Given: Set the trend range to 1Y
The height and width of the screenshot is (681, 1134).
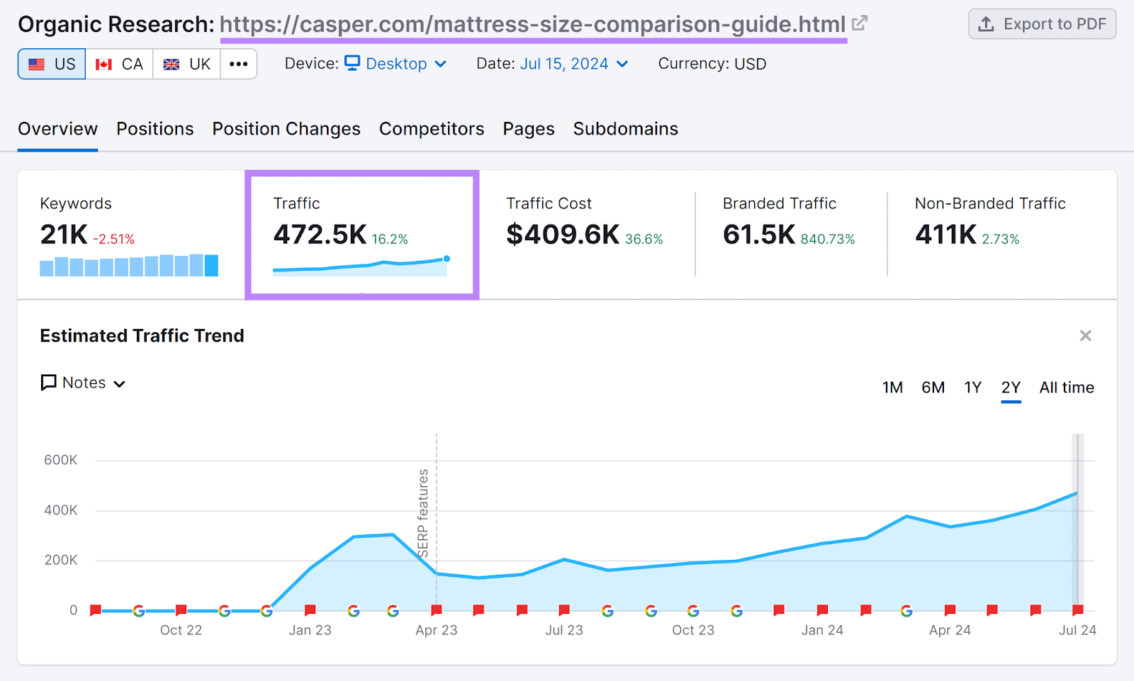Looking at the screenshot, I should pyautogui.click(x=972, y=388).
